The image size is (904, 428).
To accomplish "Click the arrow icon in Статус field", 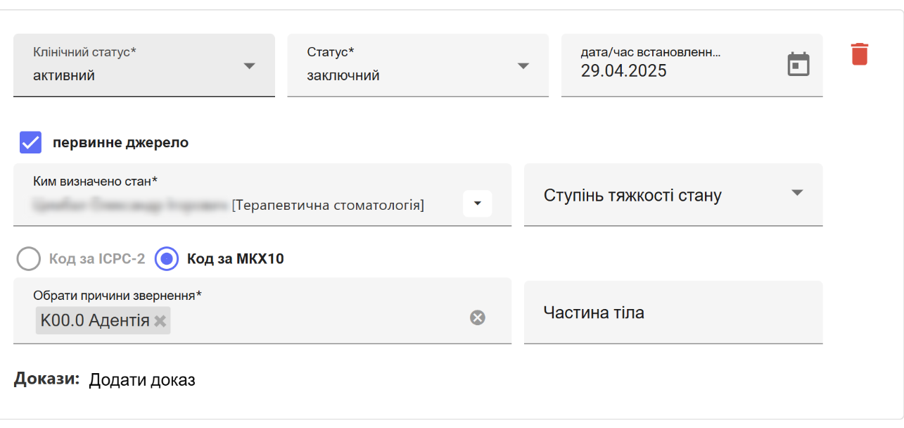I will click(x=523, y=65).
